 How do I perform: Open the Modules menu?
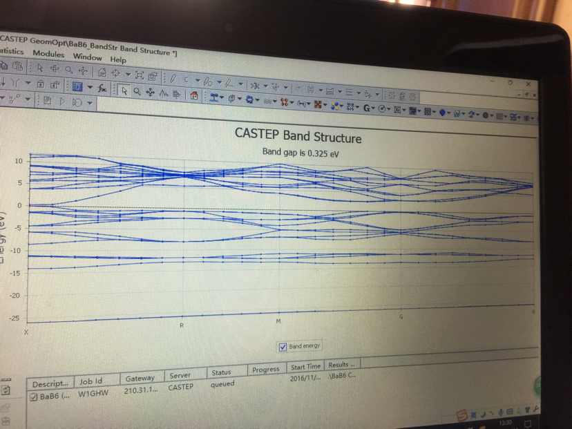48,54
